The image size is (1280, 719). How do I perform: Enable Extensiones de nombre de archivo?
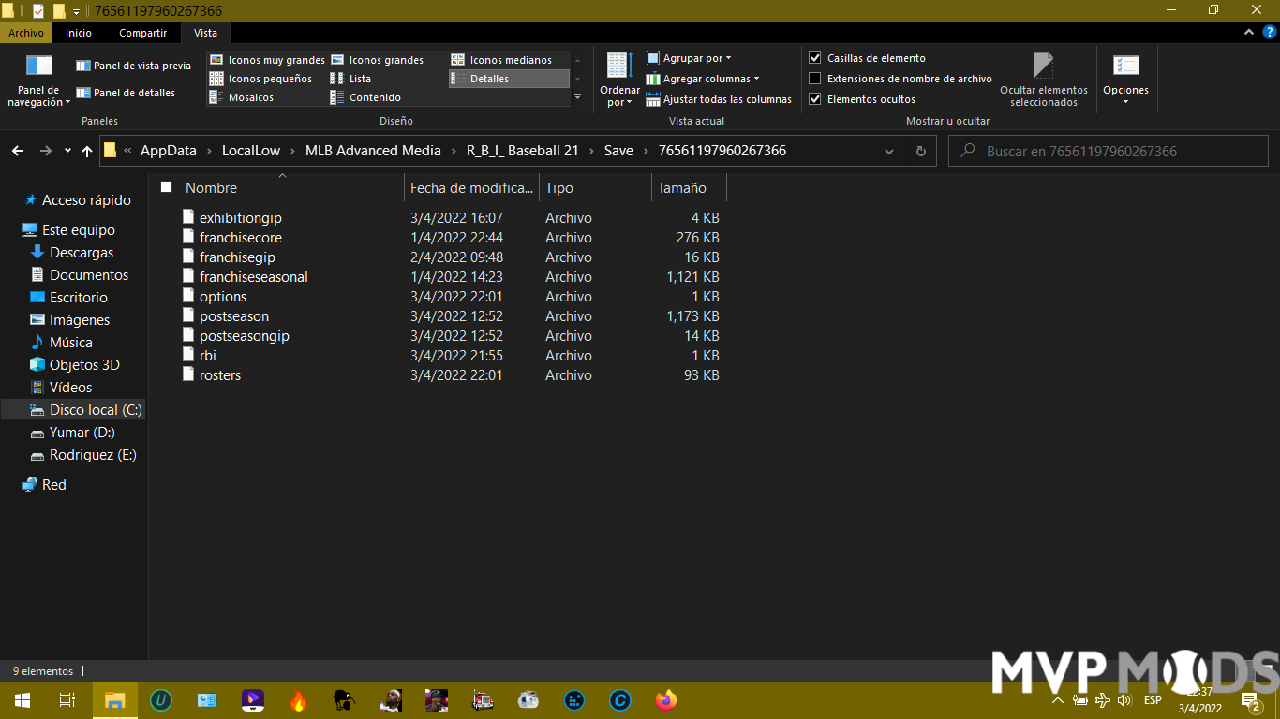[x=815, y=79]
